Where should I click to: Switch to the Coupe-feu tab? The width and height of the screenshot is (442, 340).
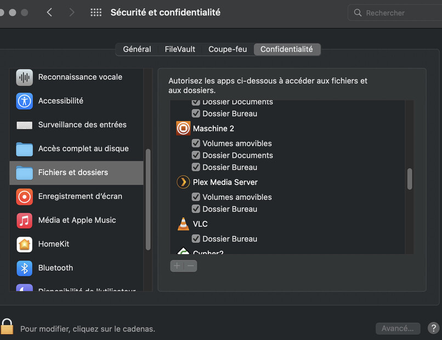(x=228, y=49)
